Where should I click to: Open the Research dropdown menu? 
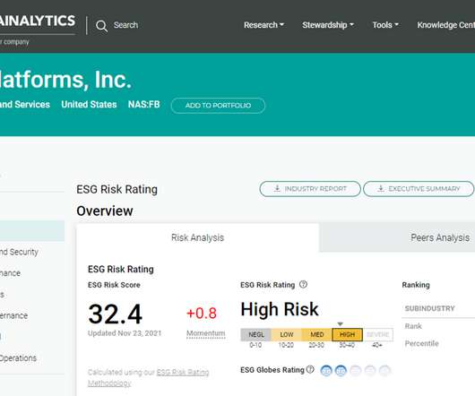click(x=263, y=25)
